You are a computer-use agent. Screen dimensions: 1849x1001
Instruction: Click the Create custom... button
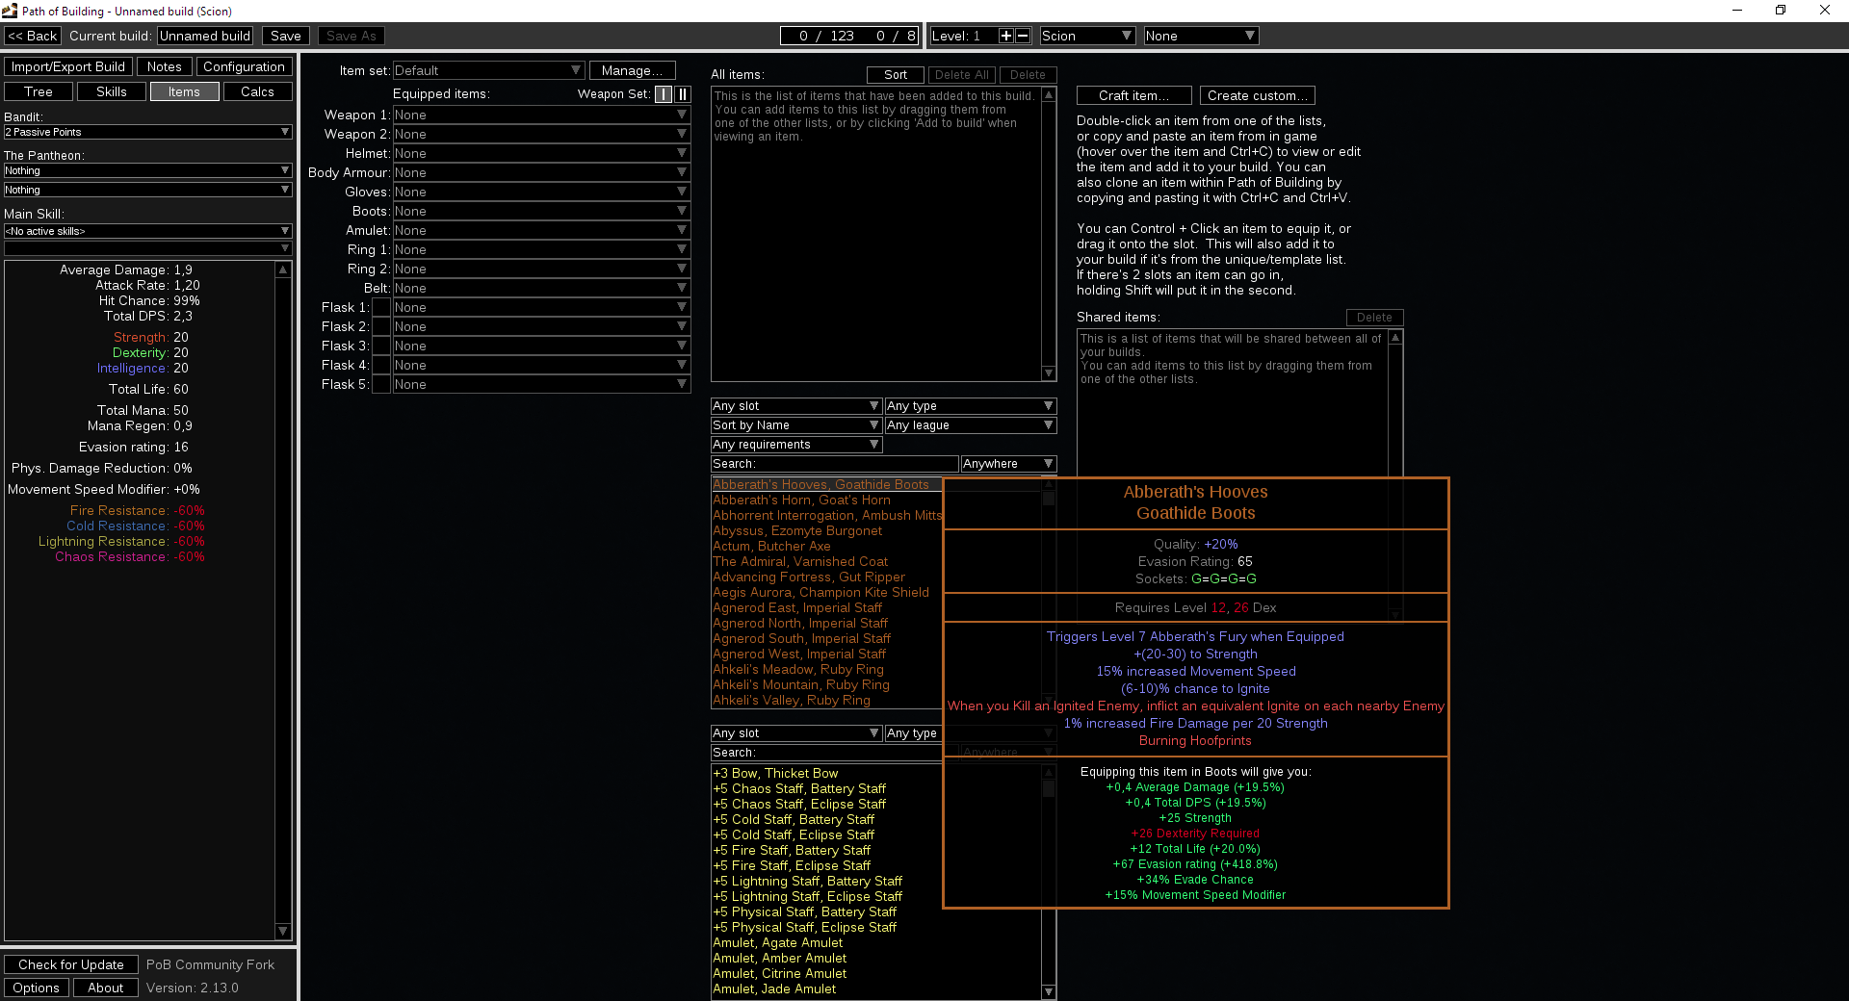coord(1258,95)
